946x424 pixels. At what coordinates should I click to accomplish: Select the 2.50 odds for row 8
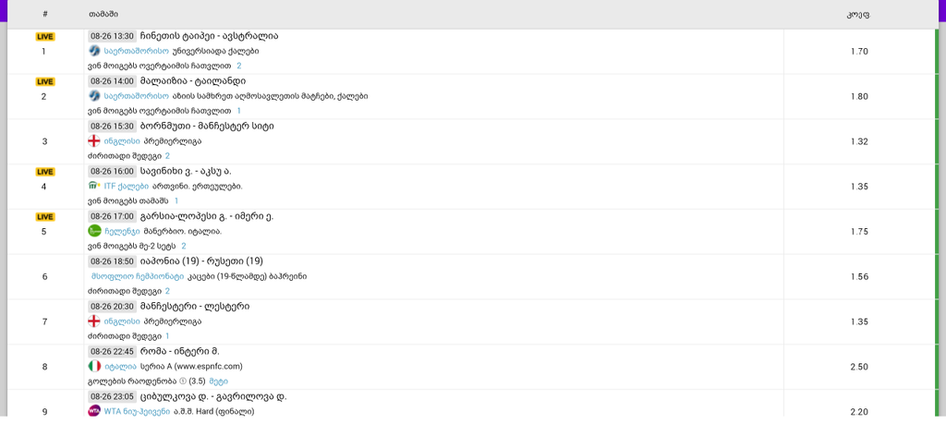pos(859,367)
